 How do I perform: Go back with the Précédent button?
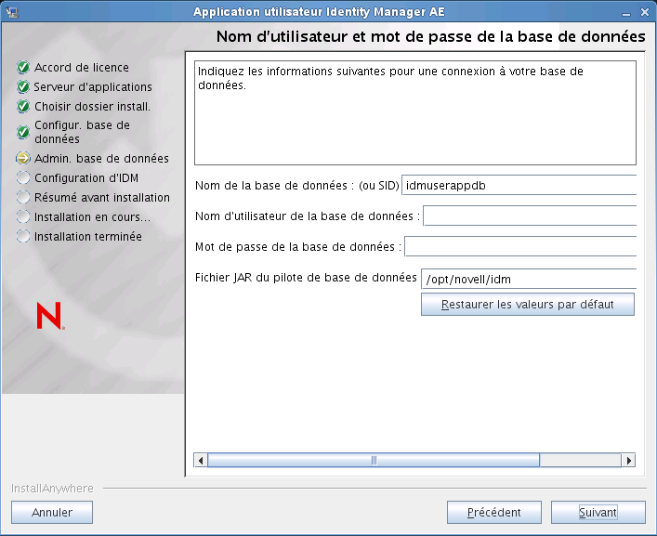[494, 512]
